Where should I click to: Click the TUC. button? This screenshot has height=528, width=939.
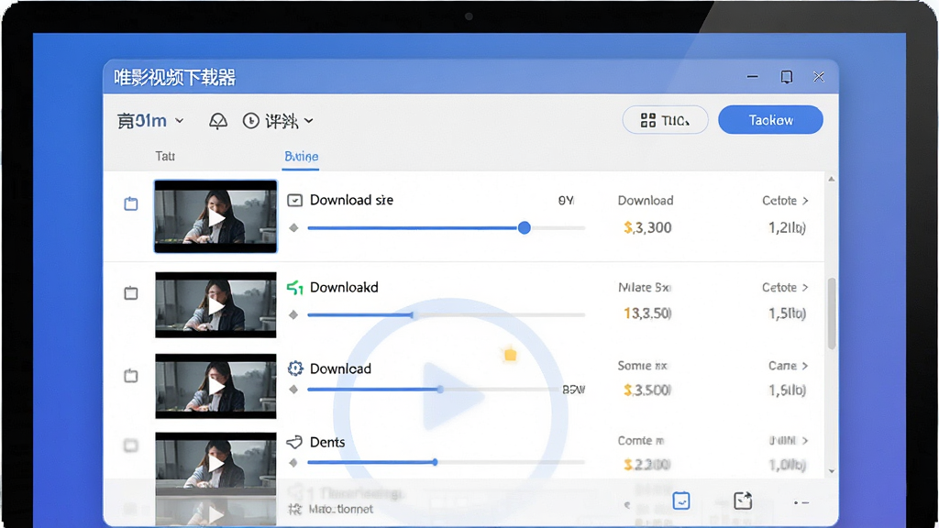click(666, 120)
